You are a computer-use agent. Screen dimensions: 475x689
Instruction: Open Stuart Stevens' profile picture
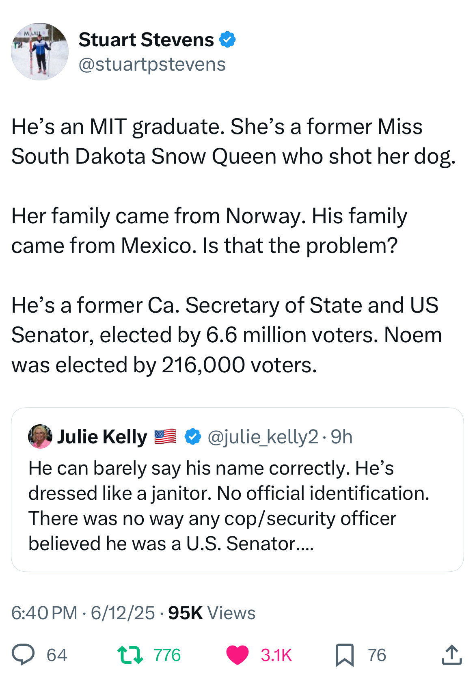click(x=40, y=52)
